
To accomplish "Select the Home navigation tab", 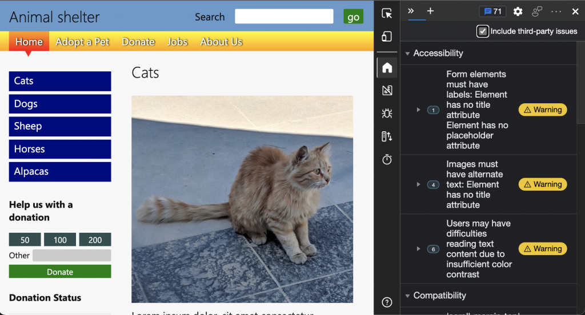I will coord(29,42).
